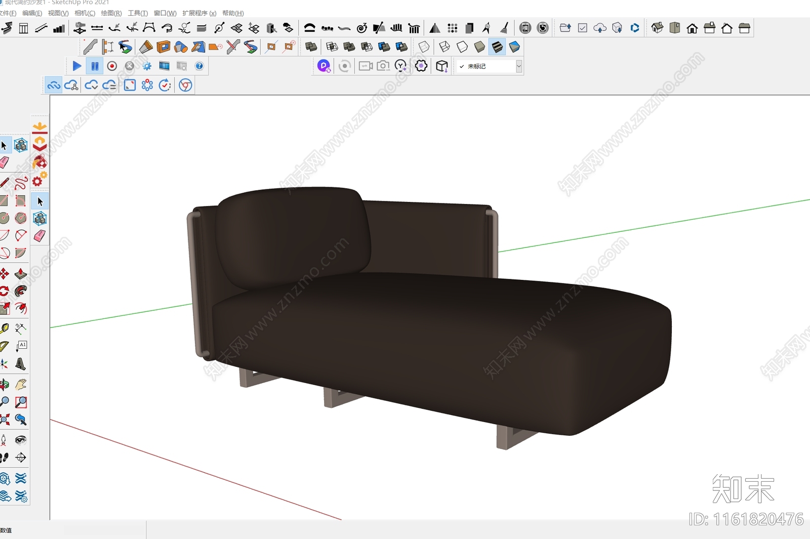Open the 帮助(H) menu
The width and height of the screenshot is (810, 539).
pos(233,13)
